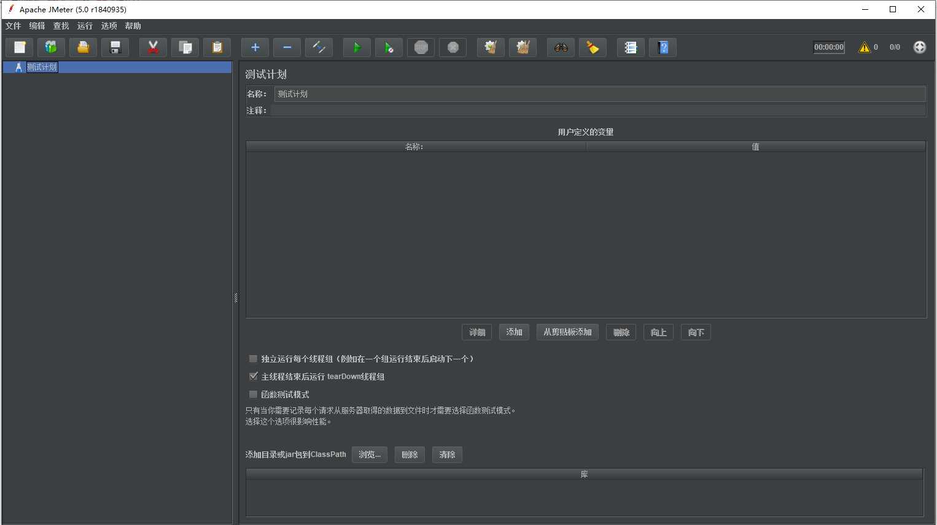Enable 独立运行每个线程组 checkbox

point(253,359)
